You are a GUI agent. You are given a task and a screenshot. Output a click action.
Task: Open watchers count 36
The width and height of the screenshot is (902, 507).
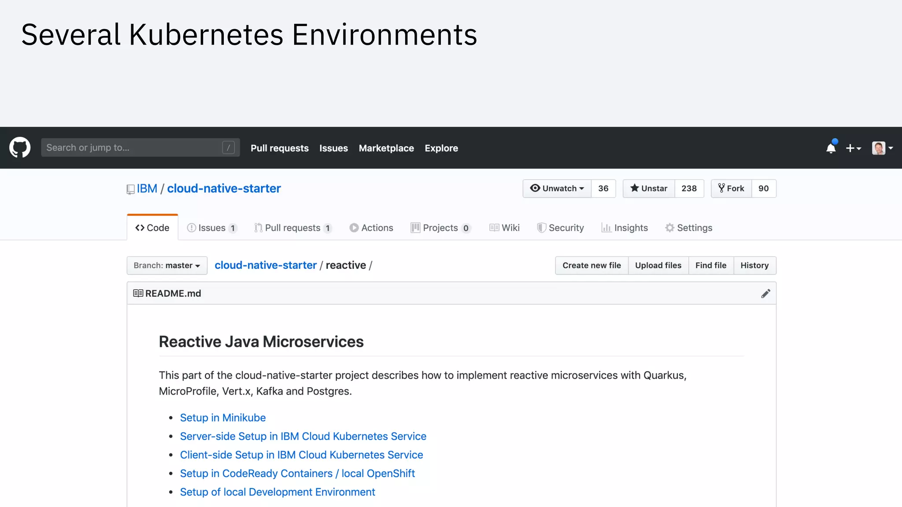pyautogui.click(x=603, y=188)
